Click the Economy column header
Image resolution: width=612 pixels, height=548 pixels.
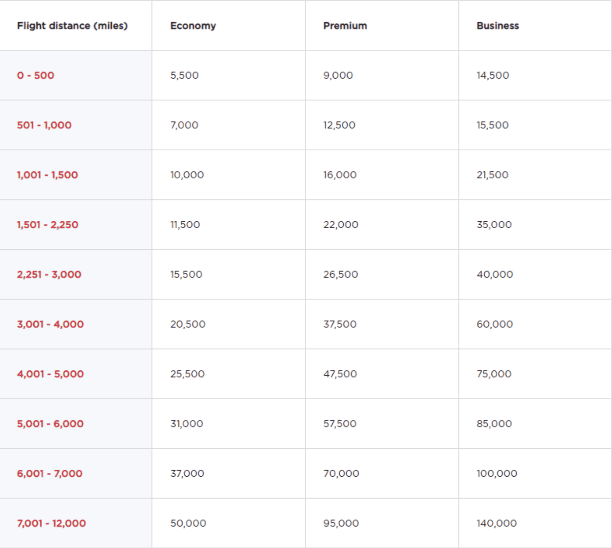point(193,26)
